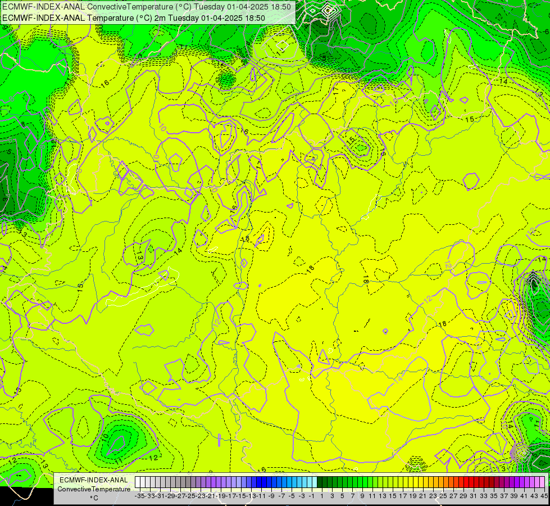The height and width of the screenshot is (506, 550).
Task: Pick the pink legend swatch above 45
Action: pos(543,482)
